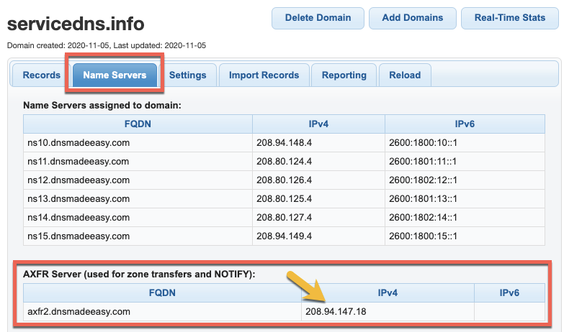Click IPv6 address 2600:1802:12::1
This screenshot has width=564, height=332.
pyautogui.click(x=423, y=180)
